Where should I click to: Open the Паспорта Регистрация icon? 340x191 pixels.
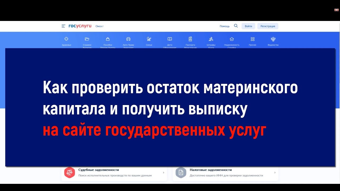(x=190, y=39)
